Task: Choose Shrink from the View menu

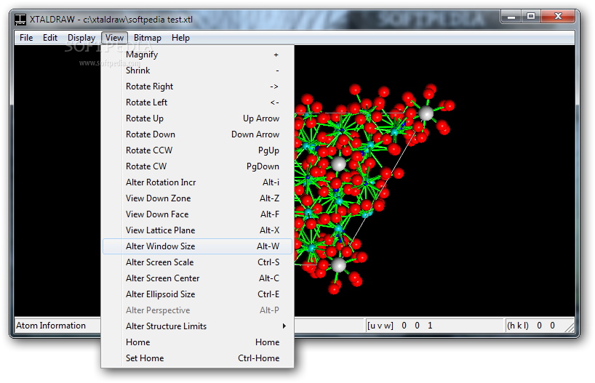Action: pyautogui.click(x=197, y=70)
